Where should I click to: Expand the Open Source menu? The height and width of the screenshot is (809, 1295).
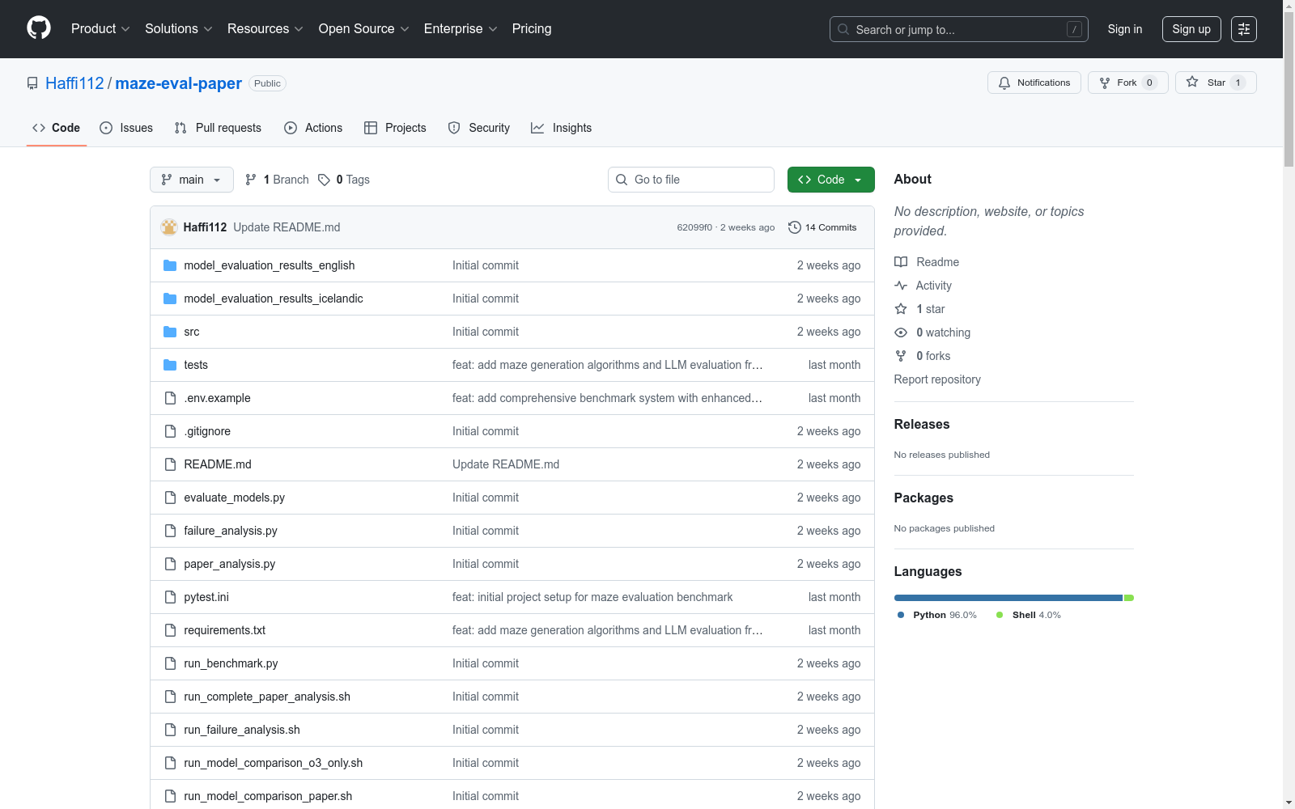click(x=363, y=29)
